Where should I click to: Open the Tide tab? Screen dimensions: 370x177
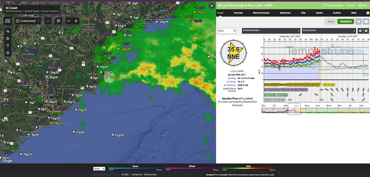coord(303,13)
